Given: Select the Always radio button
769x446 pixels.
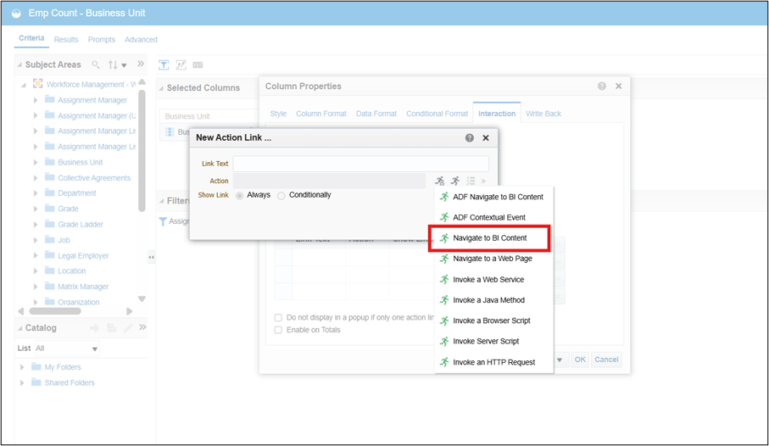Looking at the screenshot, I should click(240, 195).
